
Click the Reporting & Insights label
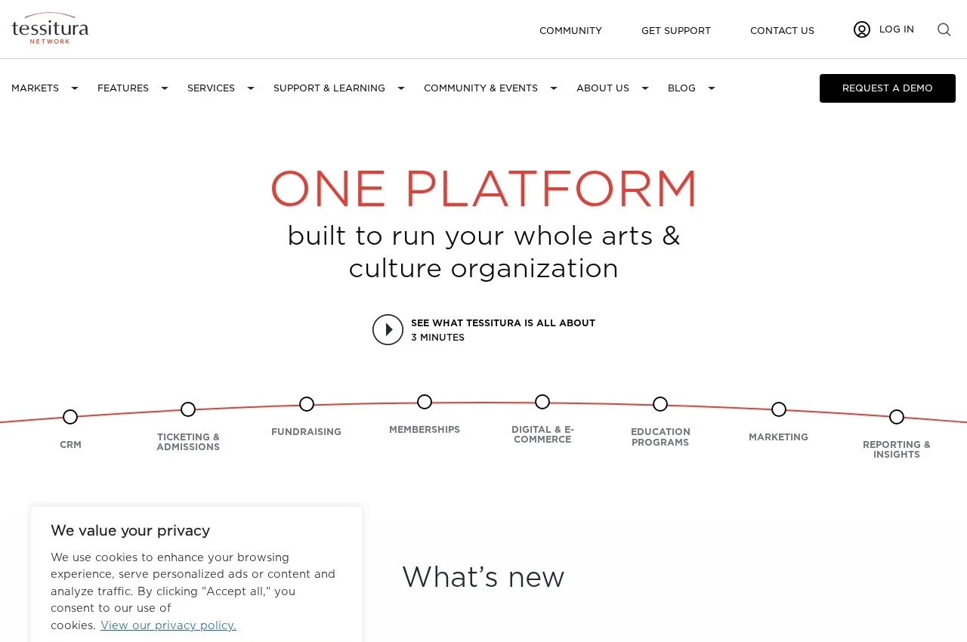coord(897,449)
